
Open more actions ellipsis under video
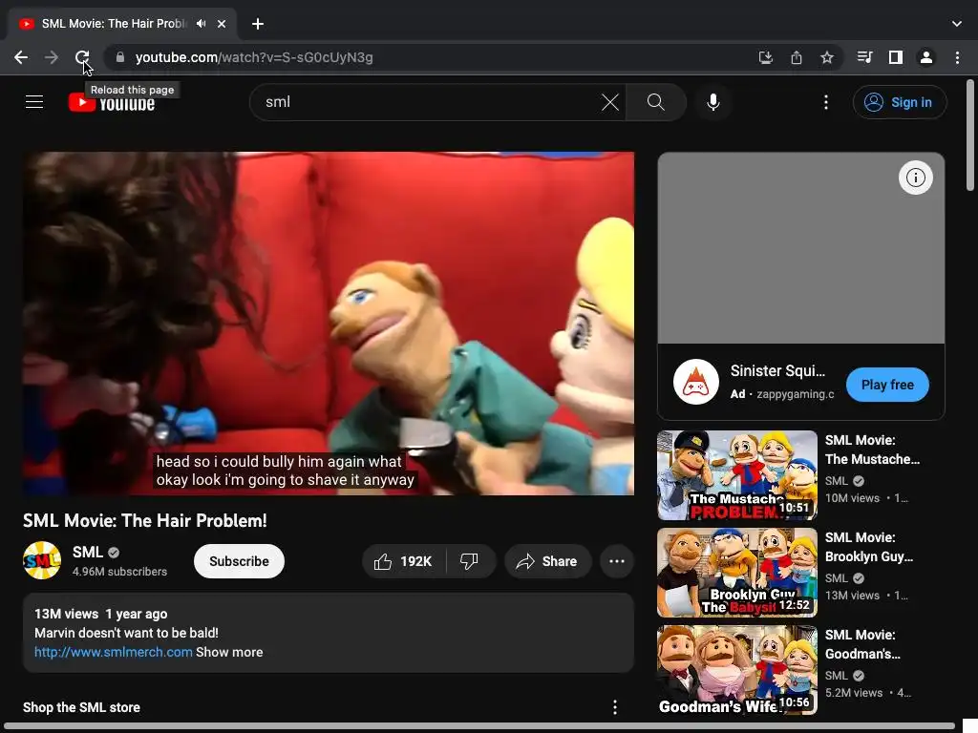click(617, 561)
